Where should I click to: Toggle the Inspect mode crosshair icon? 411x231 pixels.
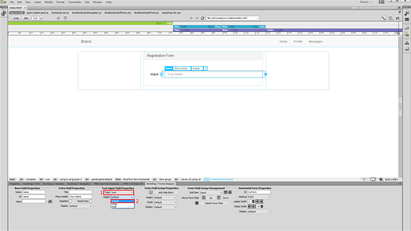[x=58, y=18]
